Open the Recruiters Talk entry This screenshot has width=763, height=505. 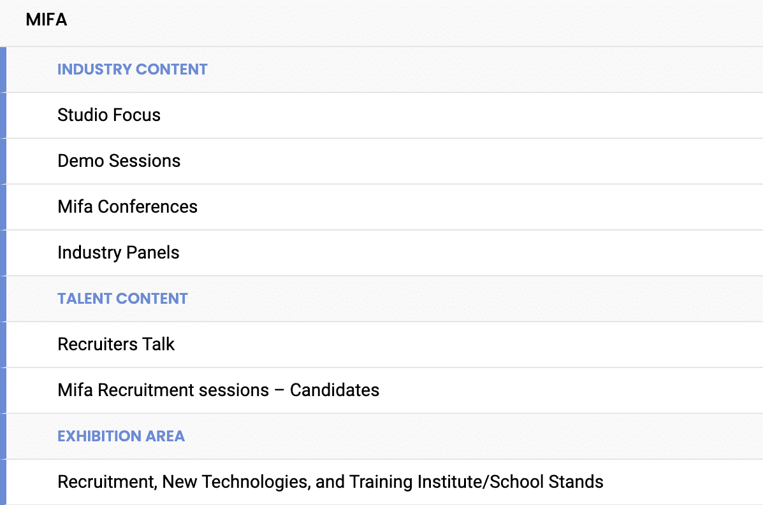pos(116,345)
